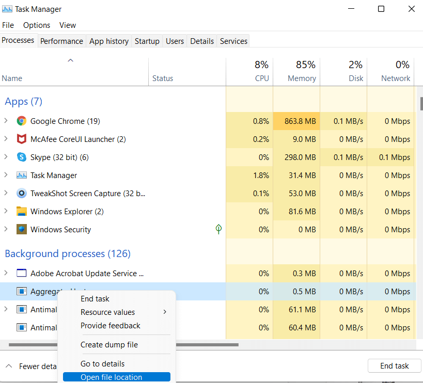Click the End task button at bottom right
Viewport: 423px width, 383px height.
[394, 366]
